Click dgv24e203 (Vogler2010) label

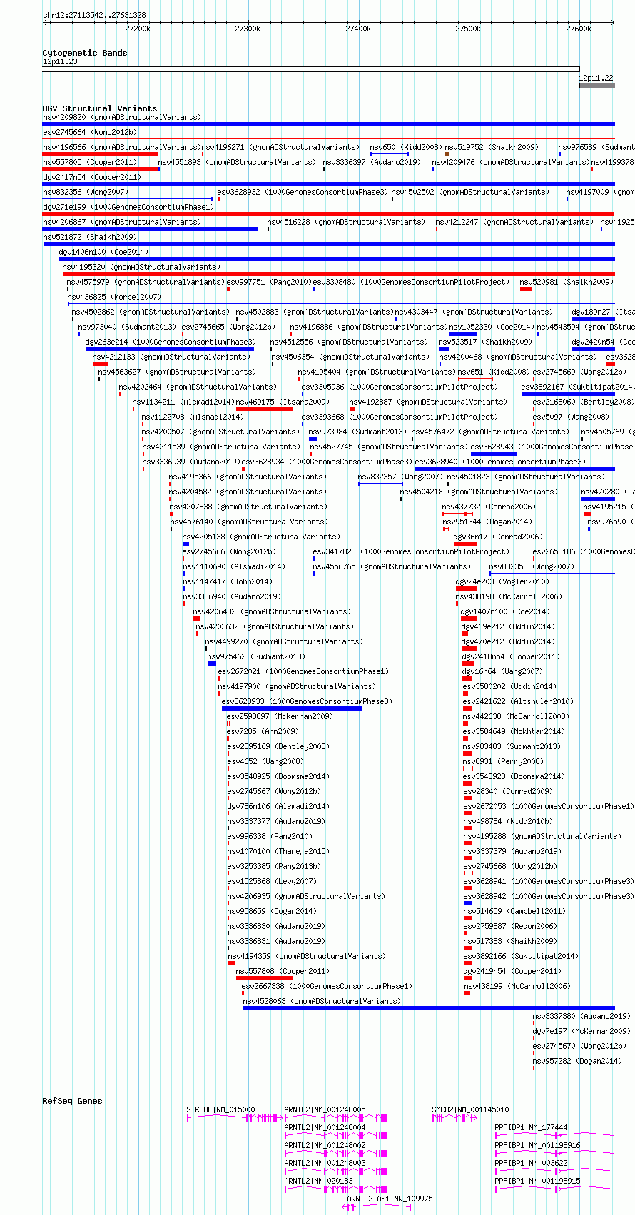pyautogui.click(x=503, y=581)
